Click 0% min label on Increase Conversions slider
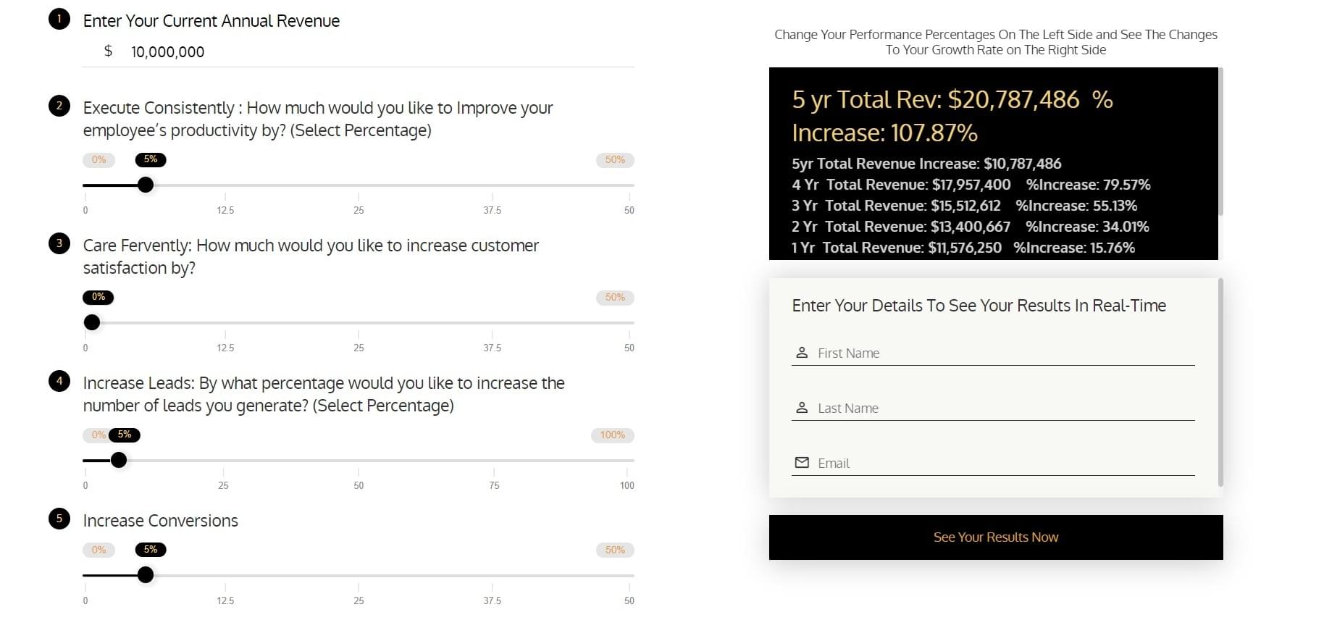This screenshot has height=620, width=1324. 99,550
